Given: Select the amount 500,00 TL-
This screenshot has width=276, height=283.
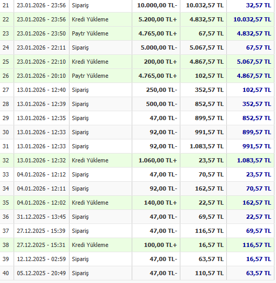Looking at the screenshot, I should tap(162, 104).
